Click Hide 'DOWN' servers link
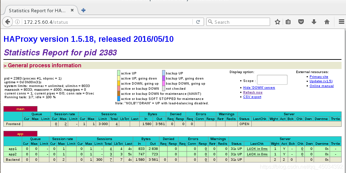Image resolution: width=346 pixels, height=173 pixels. pos(259,88)
